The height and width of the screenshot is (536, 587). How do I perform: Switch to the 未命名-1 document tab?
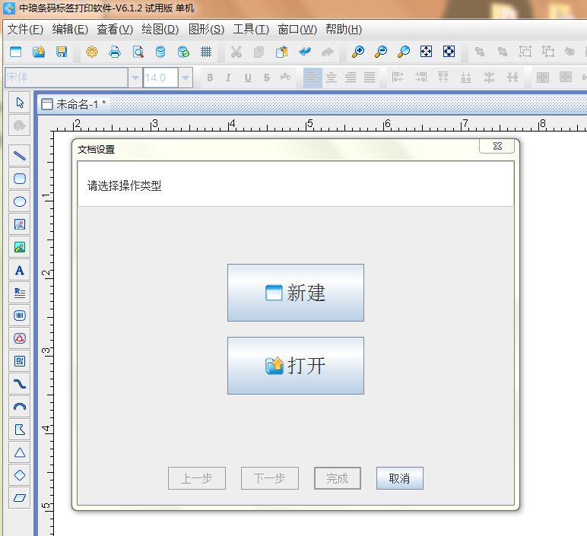tap(75, 104)
